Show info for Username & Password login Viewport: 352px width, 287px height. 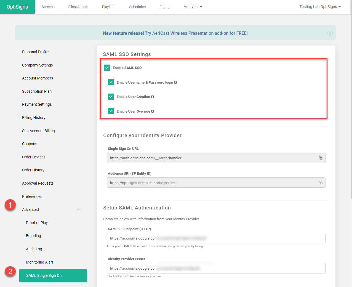[175, 82]
